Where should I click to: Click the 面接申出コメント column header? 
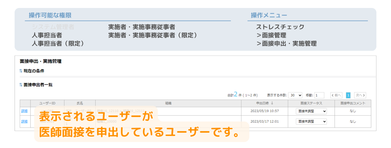(353, 103)
